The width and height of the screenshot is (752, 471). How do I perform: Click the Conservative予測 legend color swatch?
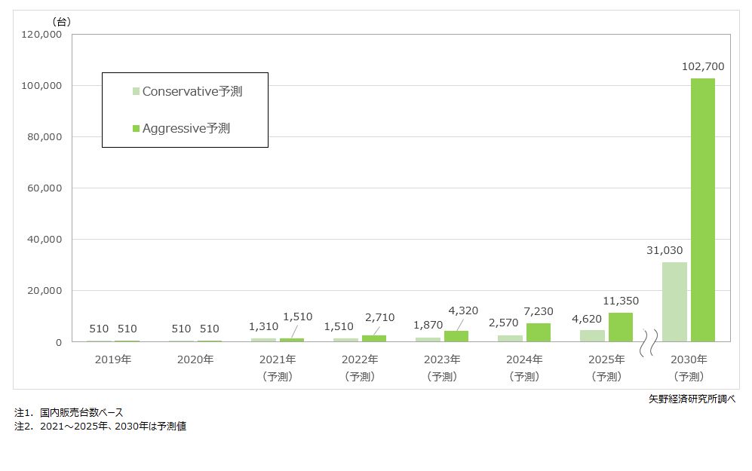(137, 92)
